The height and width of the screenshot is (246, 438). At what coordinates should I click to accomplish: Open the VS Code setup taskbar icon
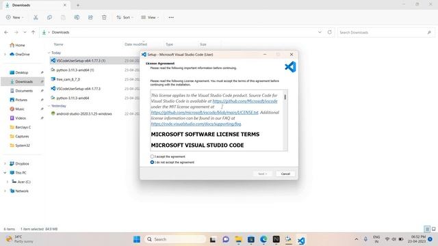tap(301, 240)
